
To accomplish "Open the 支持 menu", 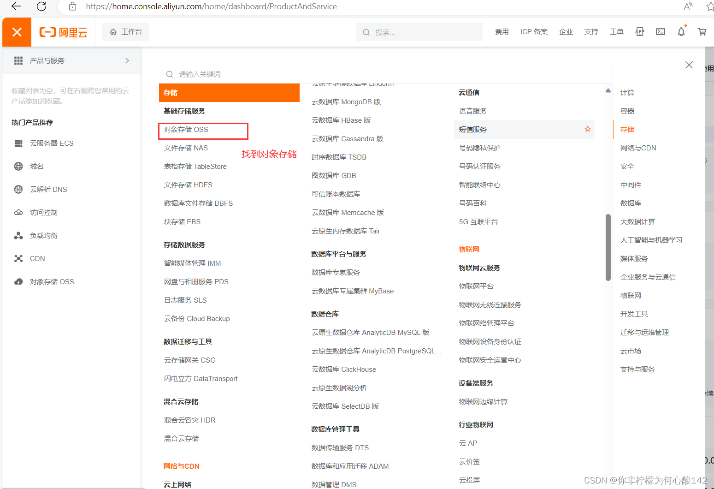I will pos(591,32).
